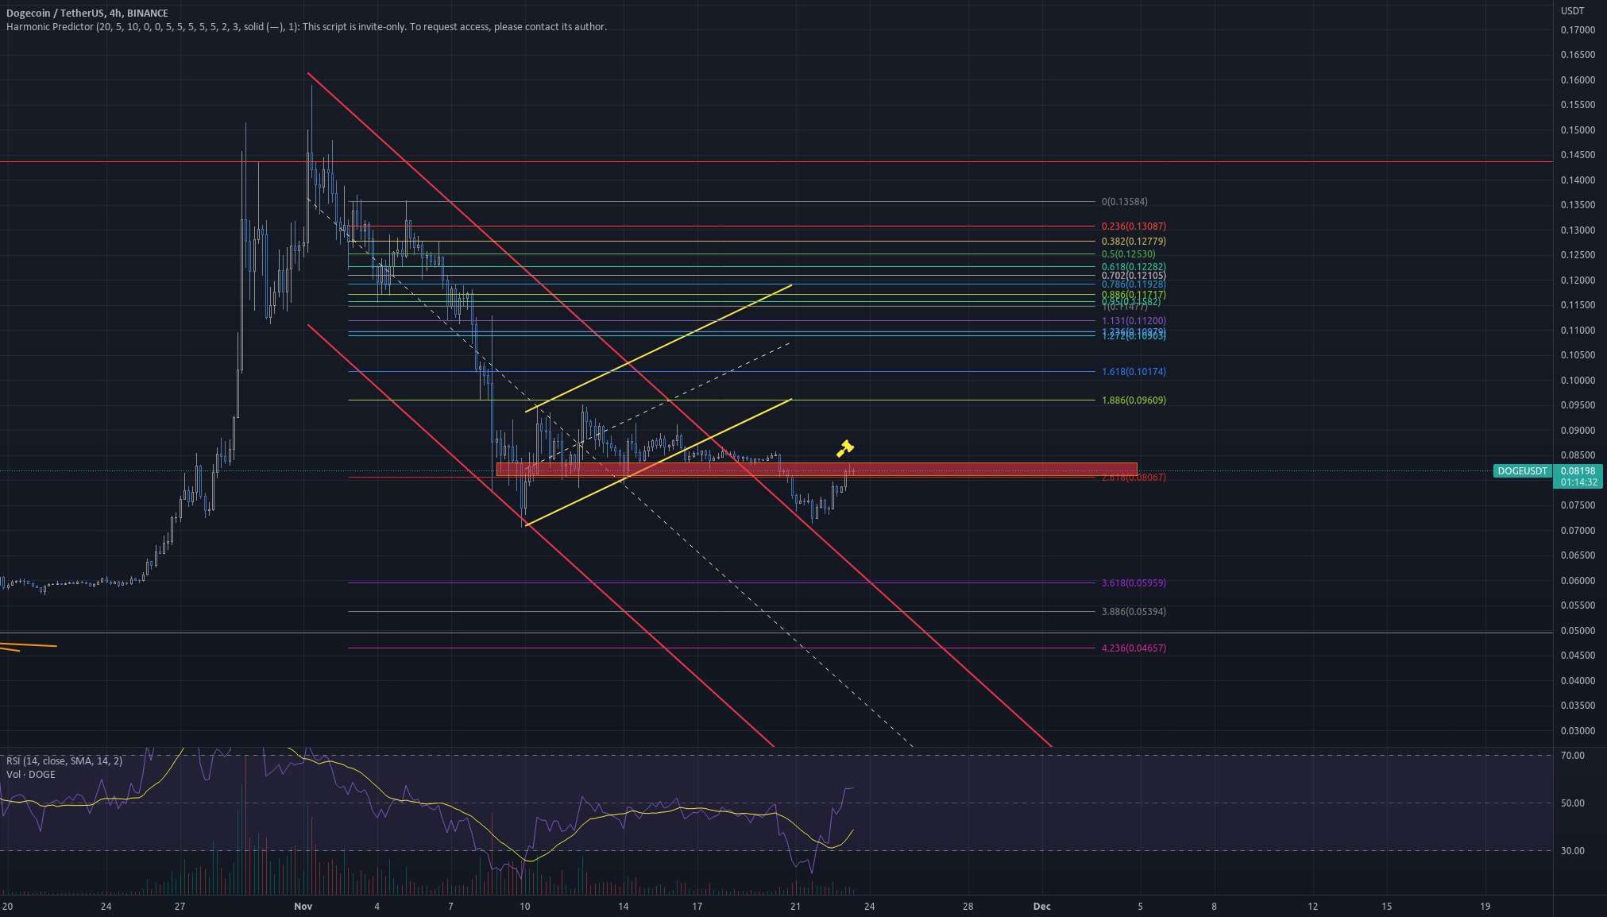Click the USDT currency label
Image resolution: width=1607 pixels, height=917 pixels.
(1572, 10)
